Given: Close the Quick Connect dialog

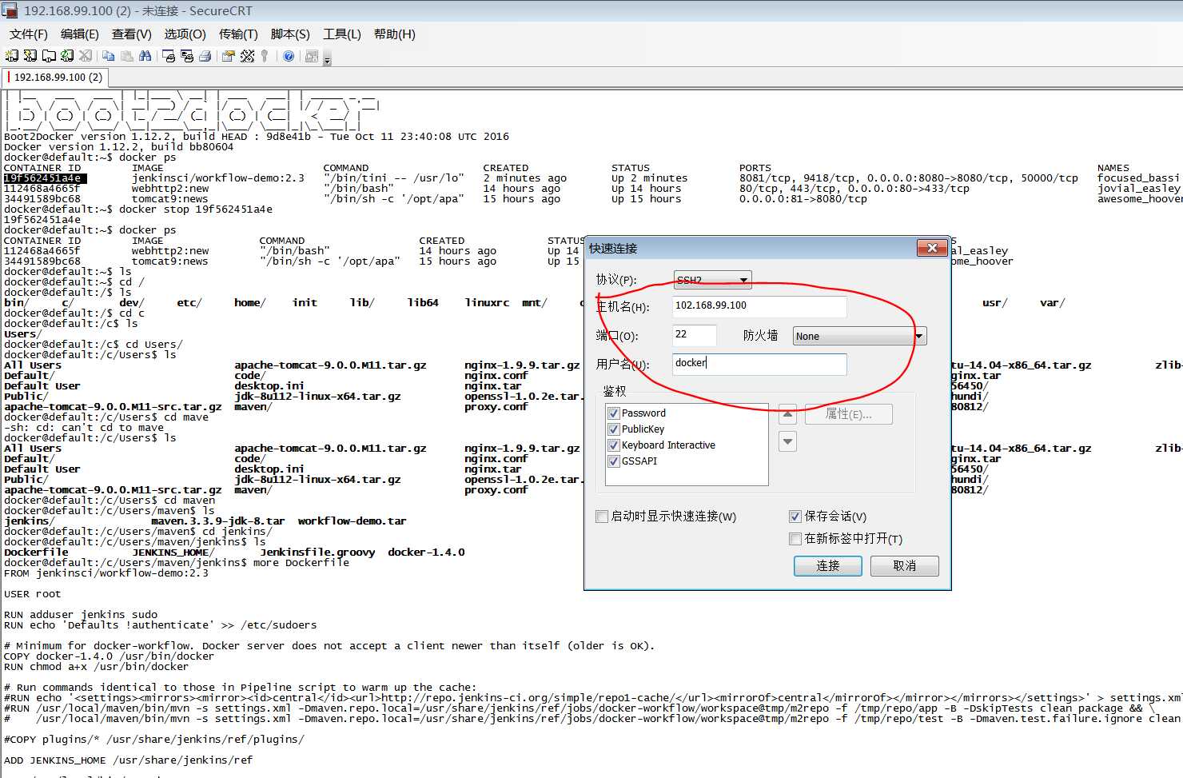Looking at the screenshot, I should 931,248.
